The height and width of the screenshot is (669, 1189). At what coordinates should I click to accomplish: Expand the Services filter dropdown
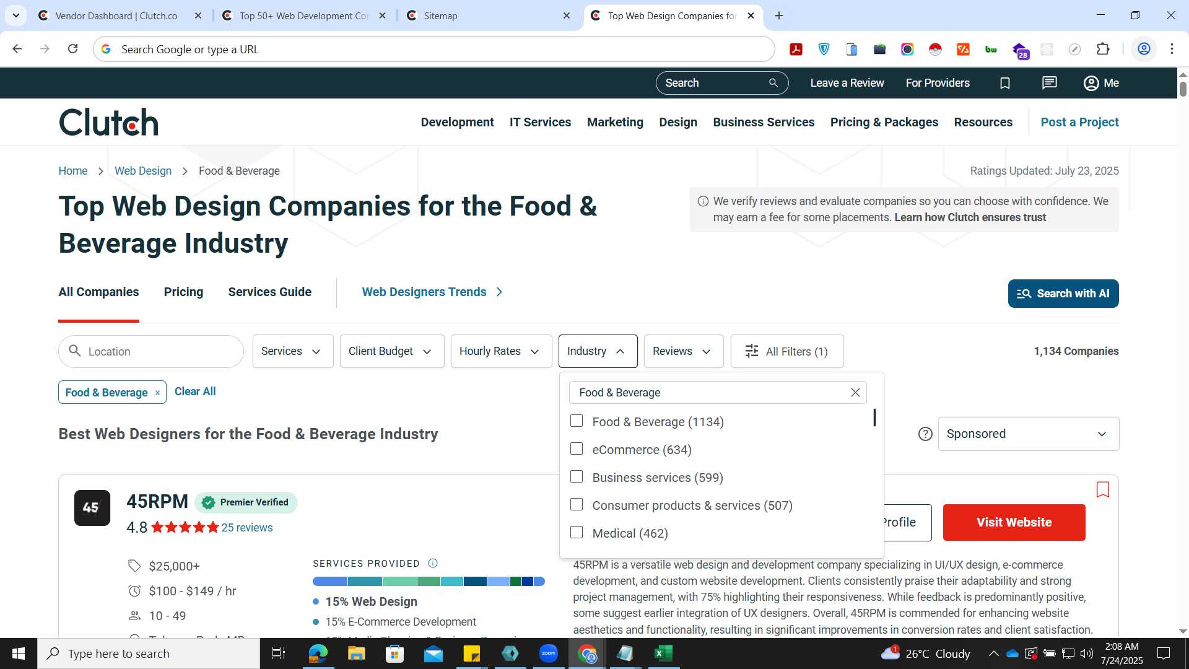coord(293,351)
